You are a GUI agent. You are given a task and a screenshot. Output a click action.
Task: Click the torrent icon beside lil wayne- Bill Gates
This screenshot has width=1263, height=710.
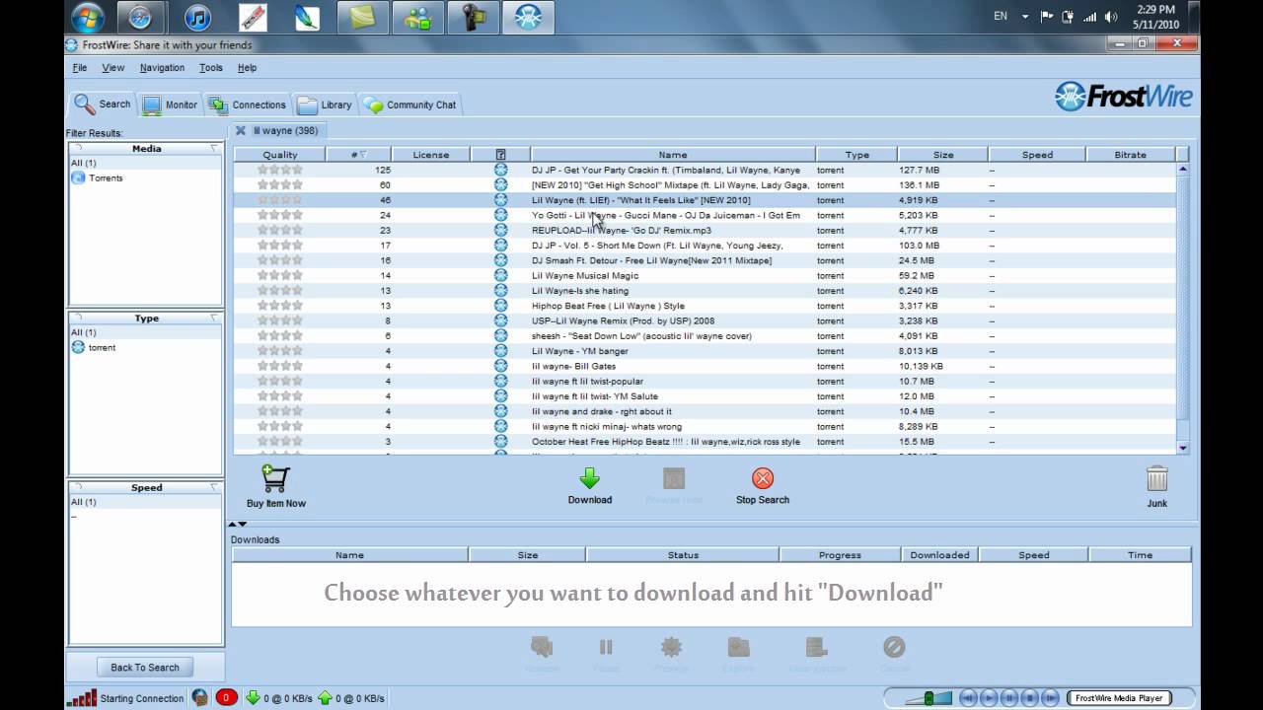[500, 366]
